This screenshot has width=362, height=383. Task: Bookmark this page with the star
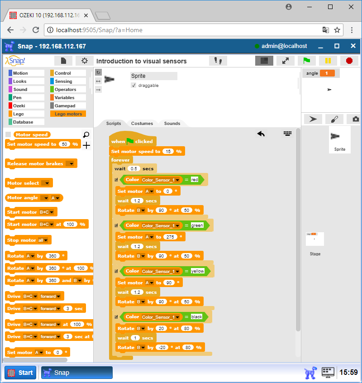pyautogui.click(x=337, y=30)
